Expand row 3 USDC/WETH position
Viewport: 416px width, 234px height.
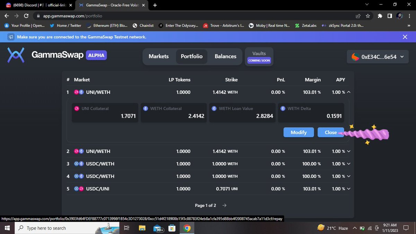348,164
